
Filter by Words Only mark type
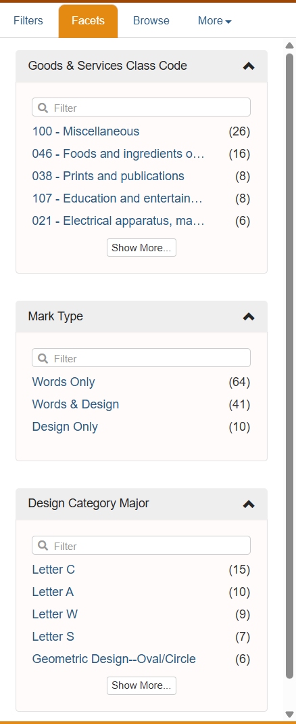click(x=64, y=382)
